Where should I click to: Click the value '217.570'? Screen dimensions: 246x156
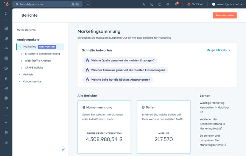[x=163, y=139]
